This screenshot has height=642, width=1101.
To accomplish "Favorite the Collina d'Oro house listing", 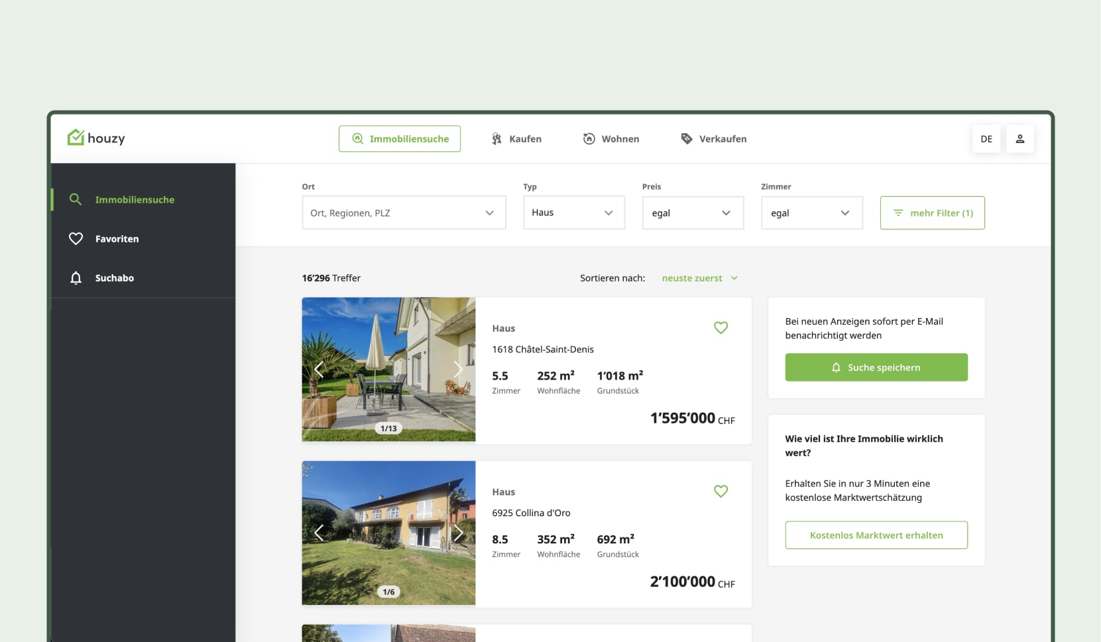I will pos(721,491).
